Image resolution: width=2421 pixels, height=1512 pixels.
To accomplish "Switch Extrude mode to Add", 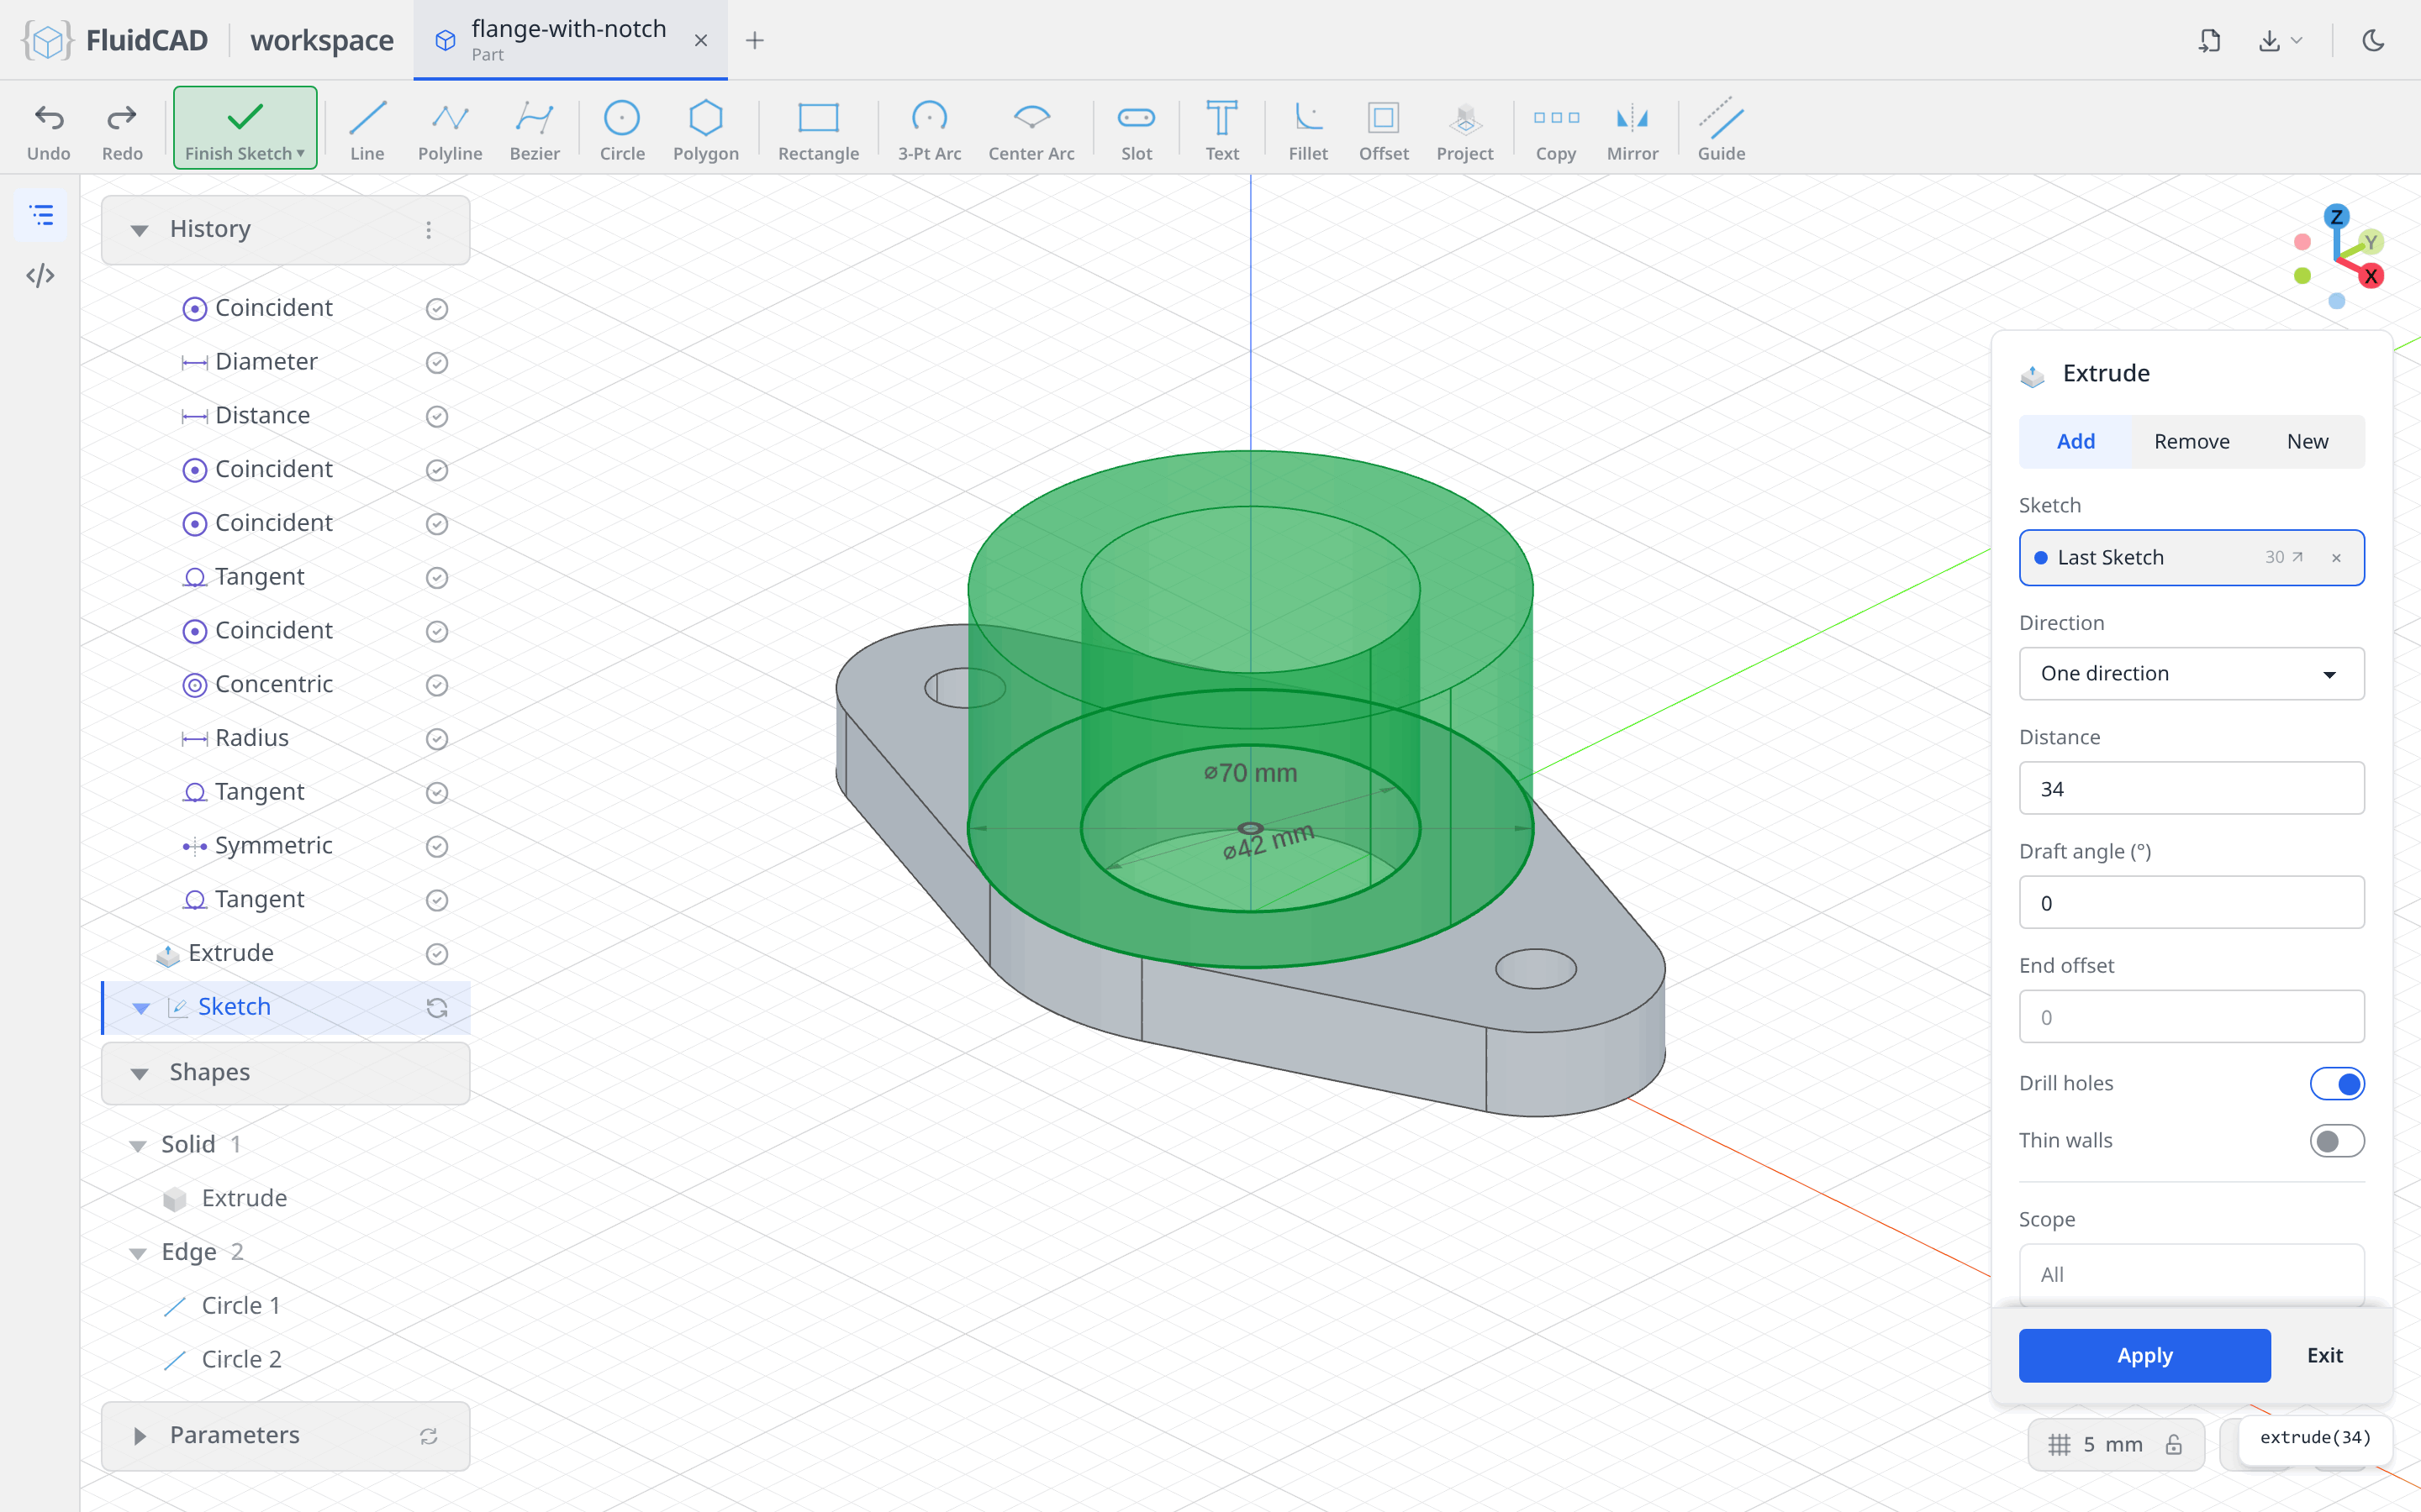I will coord(2075,441).
